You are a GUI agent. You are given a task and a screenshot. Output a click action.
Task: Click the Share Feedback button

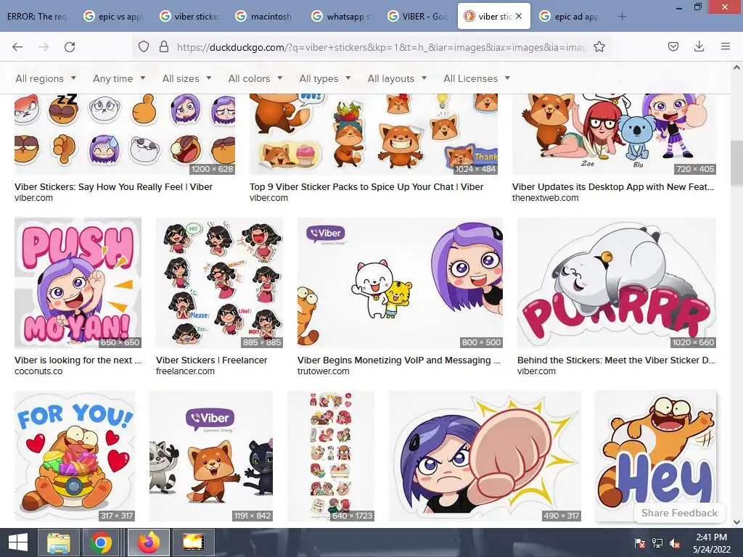[679, 513]
